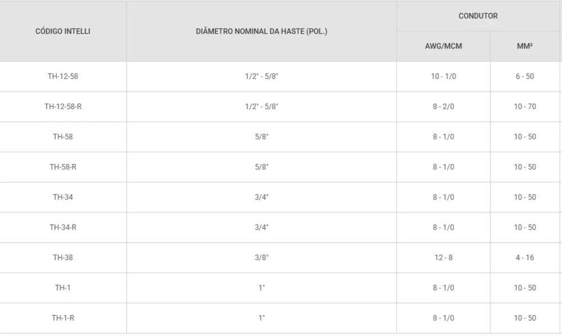The width and height of the screenshot is (562, 336).
Task: Click the 3/8" diameter cell
Action: click(261, 258)
